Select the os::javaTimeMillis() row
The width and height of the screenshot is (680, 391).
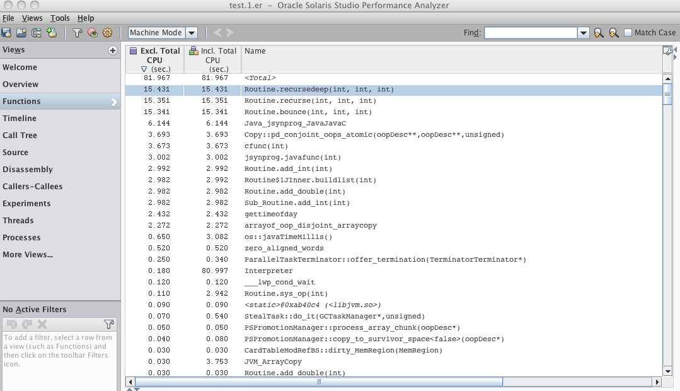click(x=394, y=236)
